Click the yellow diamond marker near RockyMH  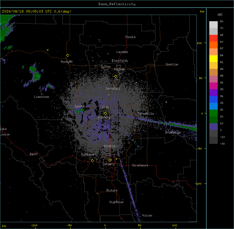[x=68, y=55]
